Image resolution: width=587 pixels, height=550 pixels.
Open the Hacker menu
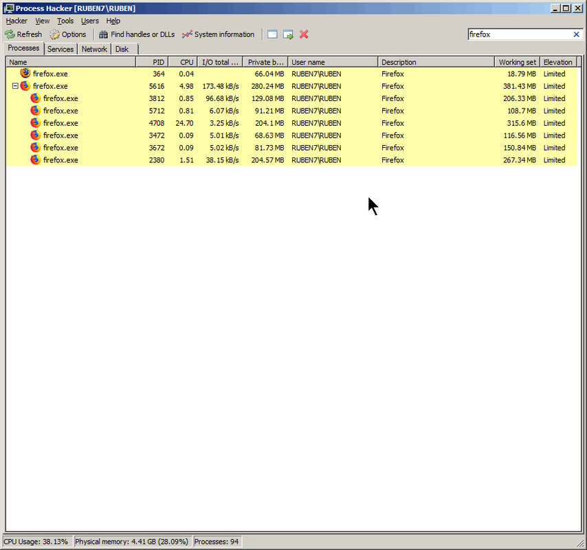[x=16, y=21]
